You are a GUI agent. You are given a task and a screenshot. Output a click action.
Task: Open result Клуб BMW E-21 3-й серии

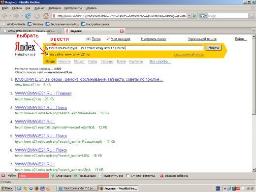[89, 79]
